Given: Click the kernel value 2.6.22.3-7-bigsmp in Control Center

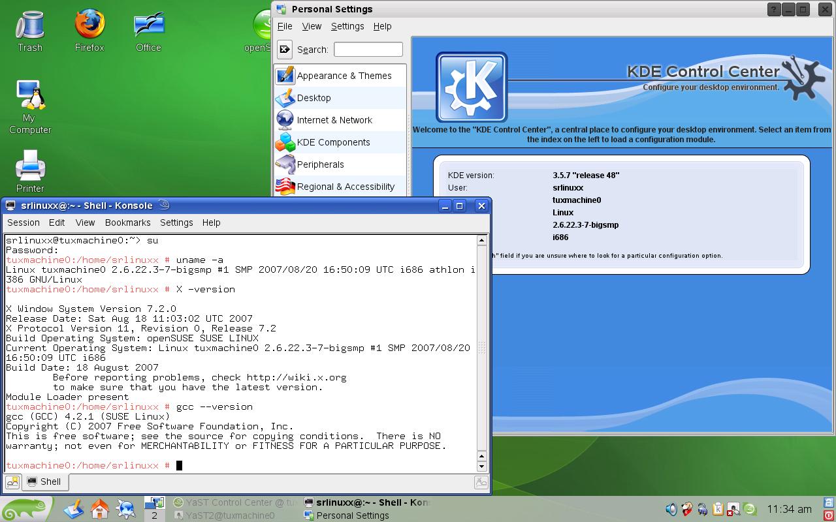Looking at the screenshot, I should click(585, 225).
